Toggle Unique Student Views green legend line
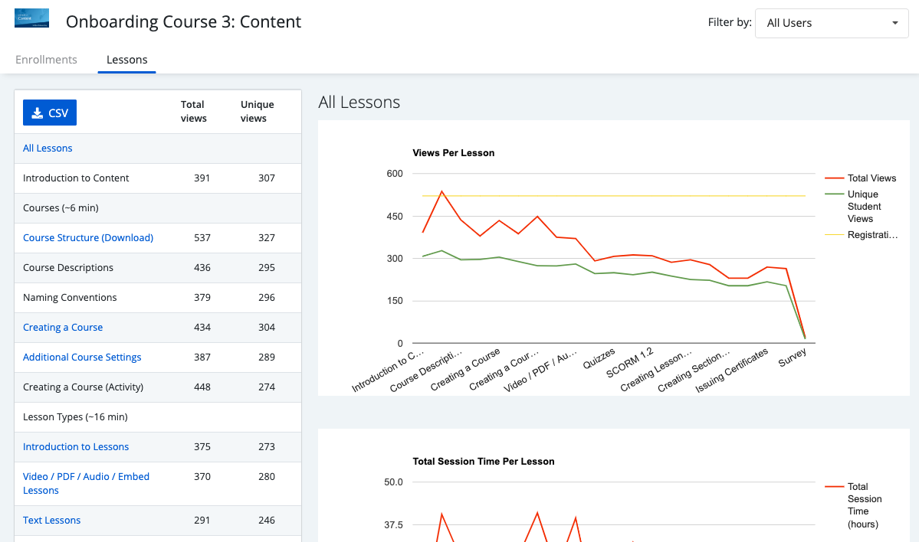This screenshot has height=542, width=919. (834, 194)
